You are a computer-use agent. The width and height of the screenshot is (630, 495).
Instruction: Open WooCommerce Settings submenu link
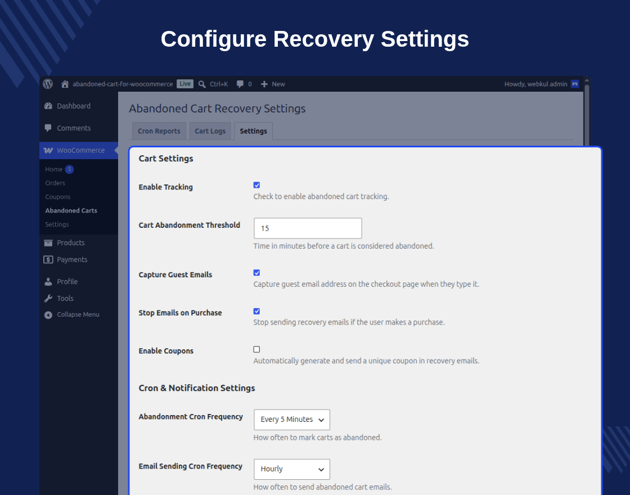(57, 224)
